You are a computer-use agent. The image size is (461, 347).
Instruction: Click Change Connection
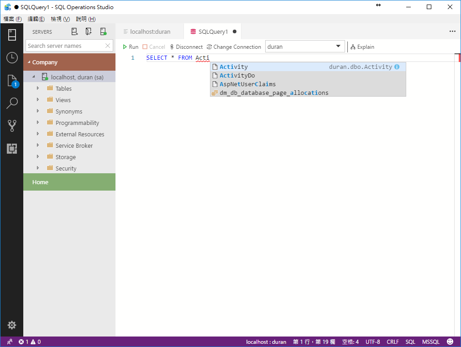234,47
